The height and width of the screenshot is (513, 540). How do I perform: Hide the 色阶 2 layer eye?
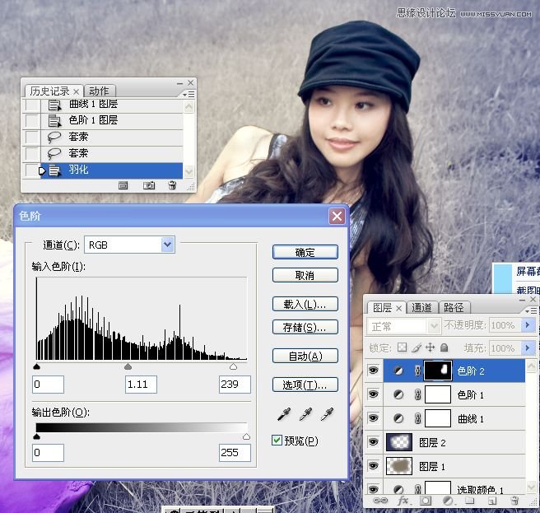pos(374,371)
